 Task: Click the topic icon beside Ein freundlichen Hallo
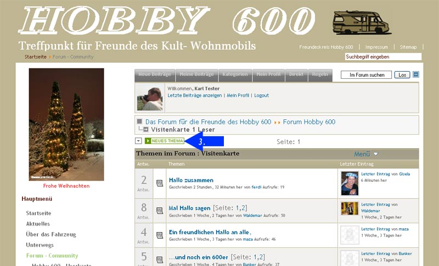[x=160, y=235]
